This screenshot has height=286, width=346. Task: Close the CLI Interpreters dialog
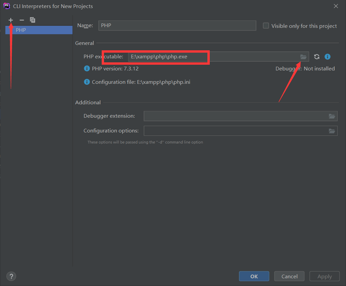336,6
